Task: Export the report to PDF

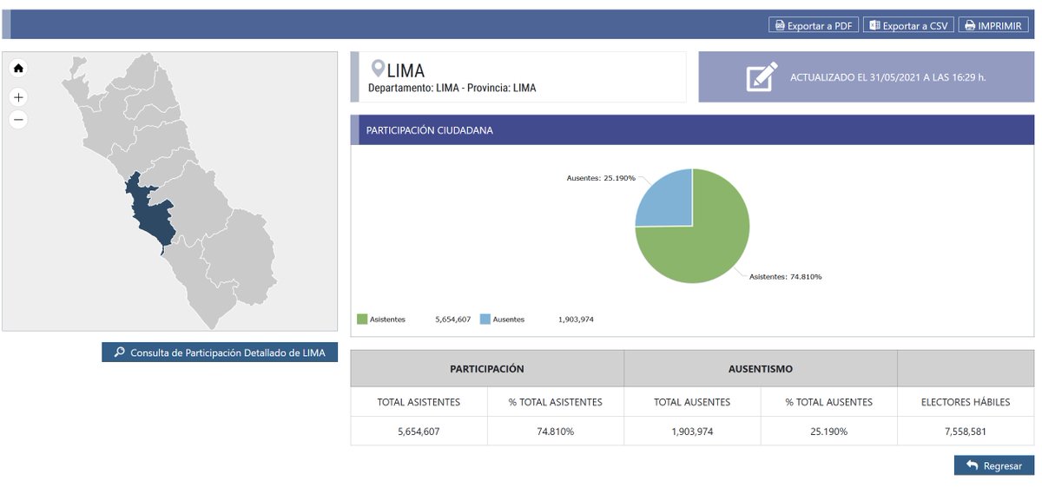Action: pyautogui.click(x=814, y=25)
